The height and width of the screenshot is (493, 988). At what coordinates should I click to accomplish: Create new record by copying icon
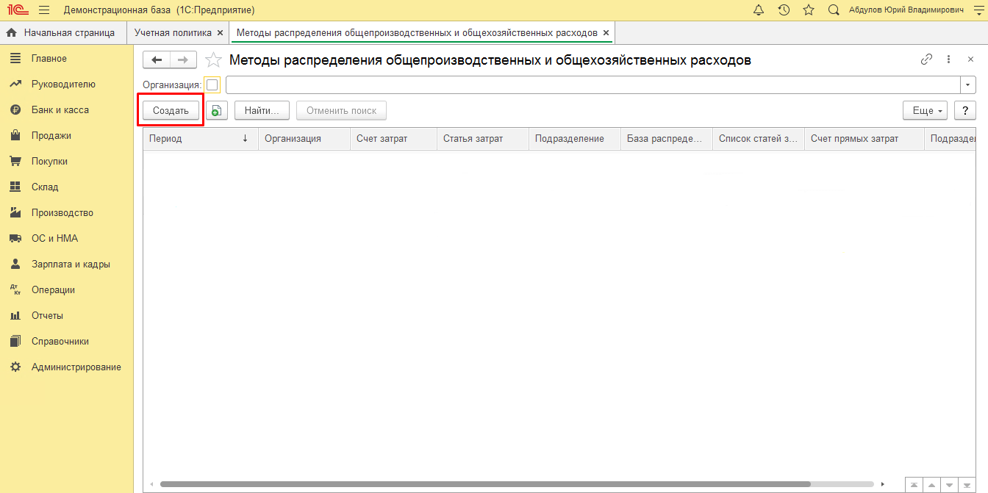pyautogui.click(x=216, y=111)
